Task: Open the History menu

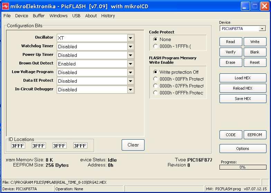Action: coord(108,16)
